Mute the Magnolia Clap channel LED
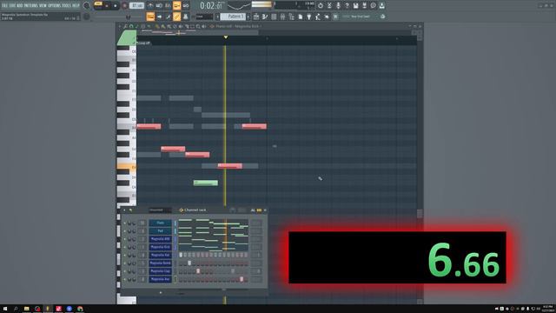Viewport: 556px width, 313px height. click(x=124, y=271)
